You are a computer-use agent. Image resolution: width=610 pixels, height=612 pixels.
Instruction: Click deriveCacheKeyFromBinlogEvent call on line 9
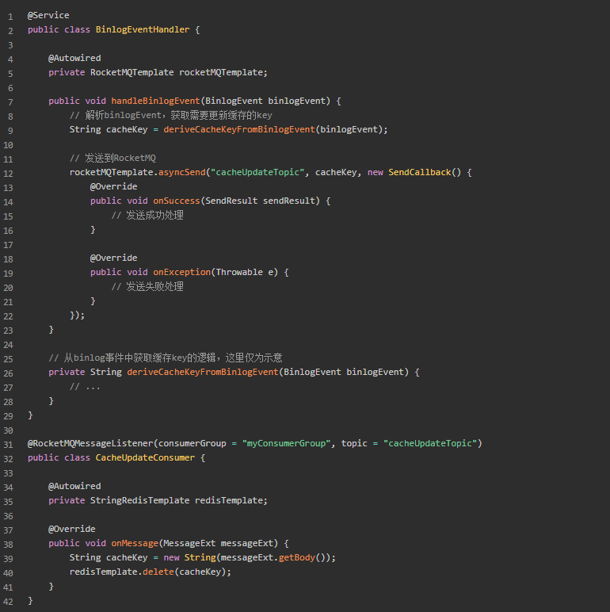point(239,129)
